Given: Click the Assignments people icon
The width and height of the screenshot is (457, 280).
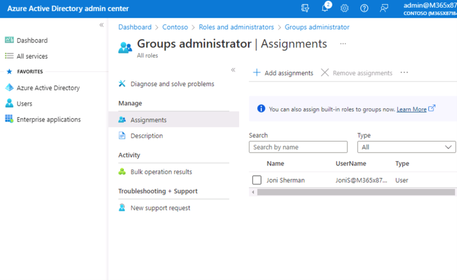Looking at the screenshot, I should [x=122, y=119].
